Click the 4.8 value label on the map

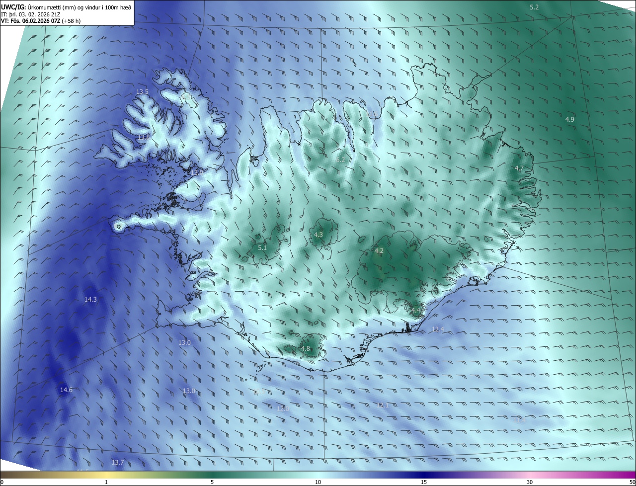pos(305,349)
